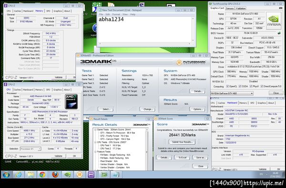
Task: Click the Notepad horizontal scrollbar
Action: [144, 43]
